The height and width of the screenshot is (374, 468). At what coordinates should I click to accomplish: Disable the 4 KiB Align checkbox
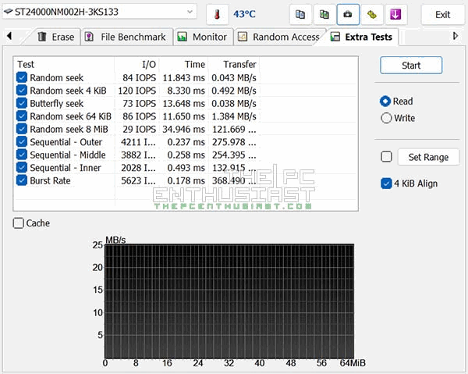pyautogui.click(x=386, y=183)
